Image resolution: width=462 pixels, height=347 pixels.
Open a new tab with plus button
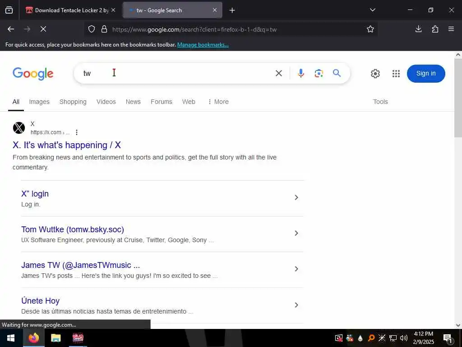pos(232,10)
